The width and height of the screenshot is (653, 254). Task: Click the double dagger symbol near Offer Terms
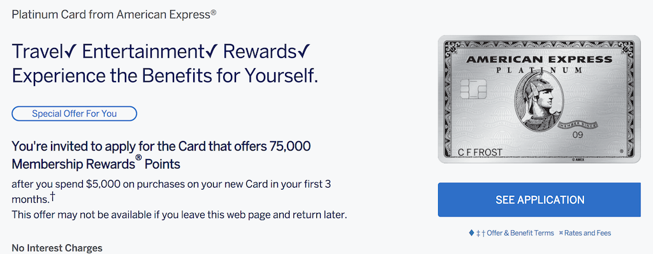(478, 233)
